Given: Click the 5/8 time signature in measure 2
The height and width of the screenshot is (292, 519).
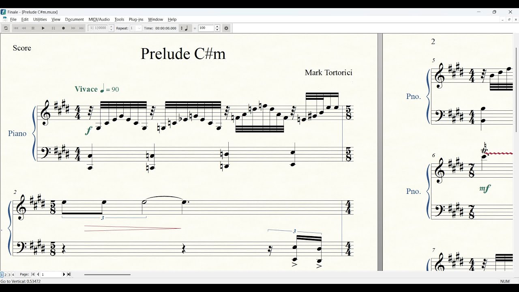Looking at the screenshot, I should [53, 207].
